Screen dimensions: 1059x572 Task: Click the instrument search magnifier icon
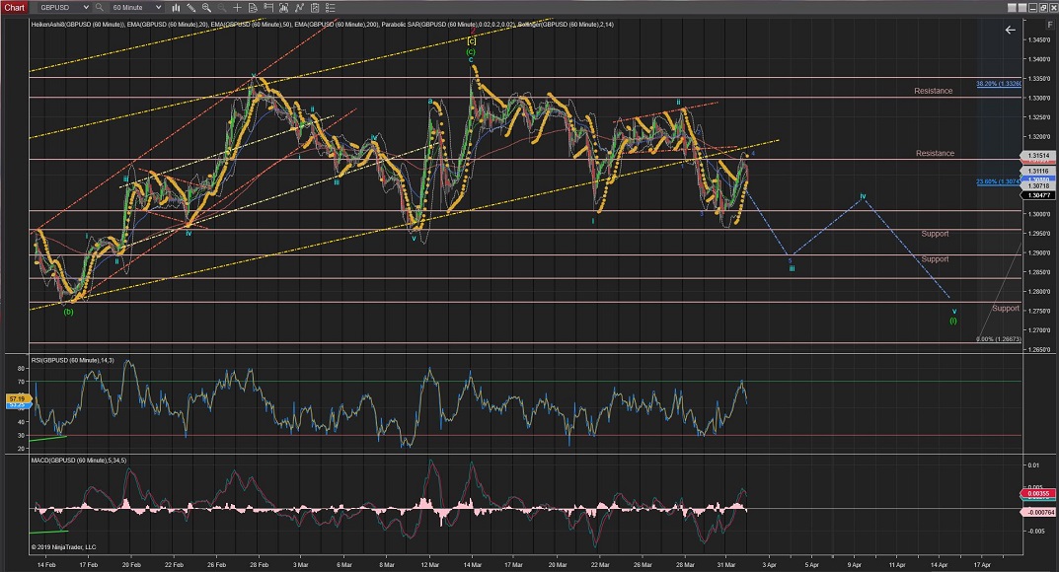click(x=100, y=8)
